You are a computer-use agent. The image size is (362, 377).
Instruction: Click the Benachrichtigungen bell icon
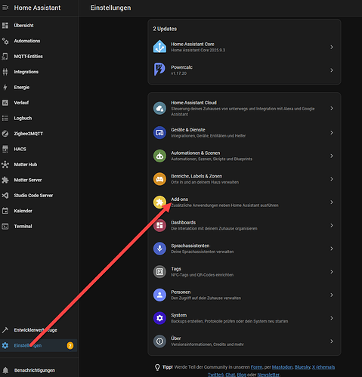(5, 370)
